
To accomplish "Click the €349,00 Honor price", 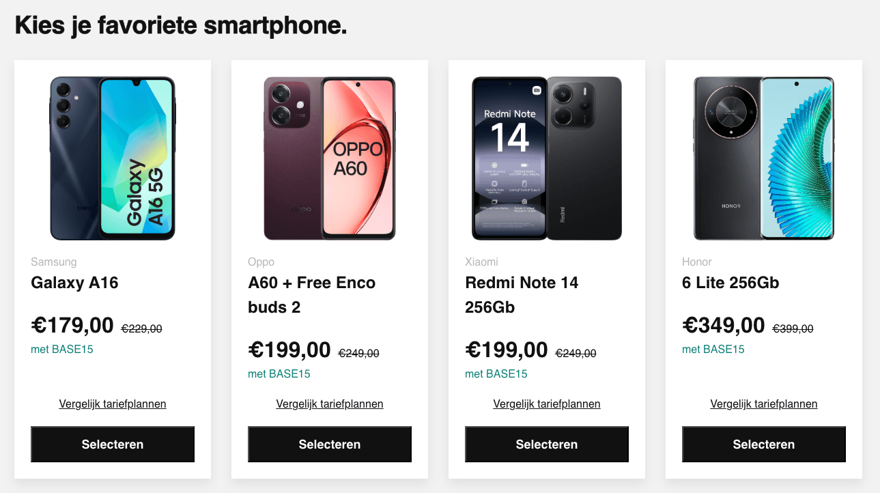I will click(724, 326).
